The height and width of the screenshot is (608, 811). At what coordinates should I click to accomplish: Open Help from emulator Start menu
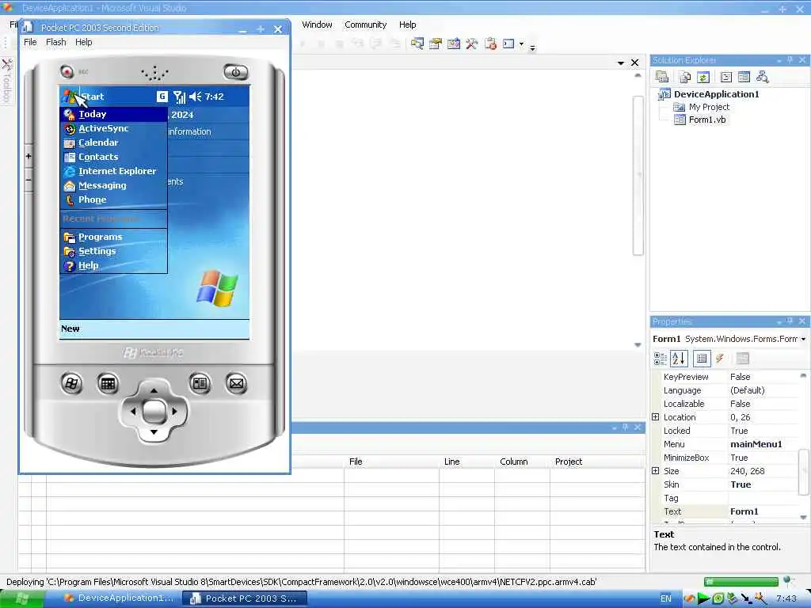click(114, 265)
